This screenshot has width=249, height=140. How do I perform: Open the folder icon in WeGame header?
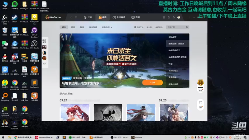click(169, 17)
